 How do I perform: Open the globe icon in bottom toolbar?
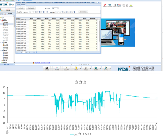[96, 68]
